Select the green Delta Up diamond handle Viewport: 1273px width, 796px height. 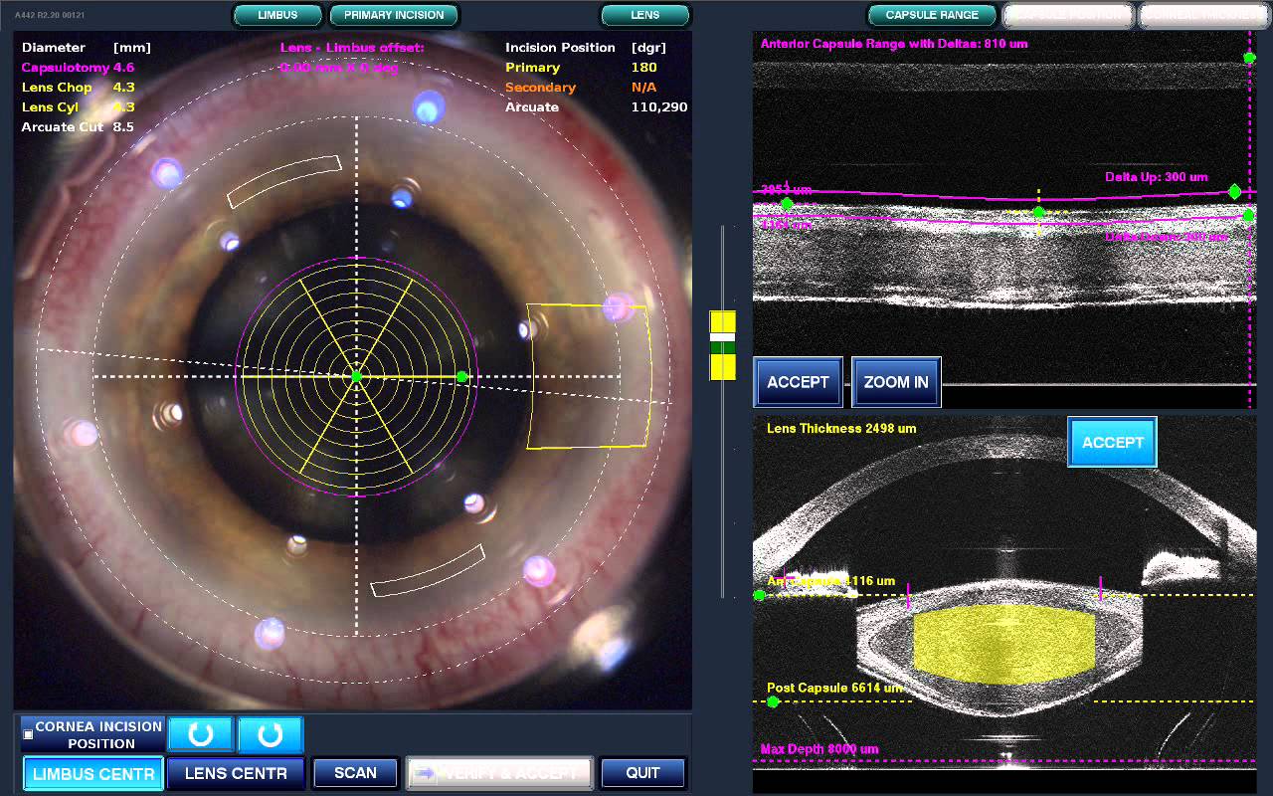(1234, 191)
